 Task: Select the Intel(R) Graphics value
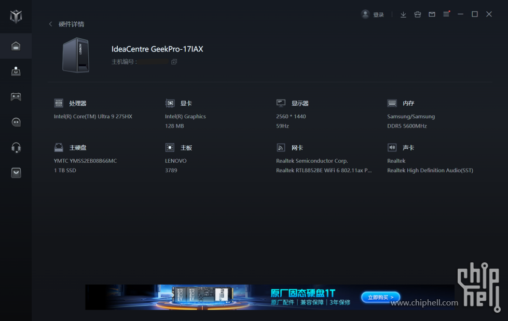coord(185,116)
